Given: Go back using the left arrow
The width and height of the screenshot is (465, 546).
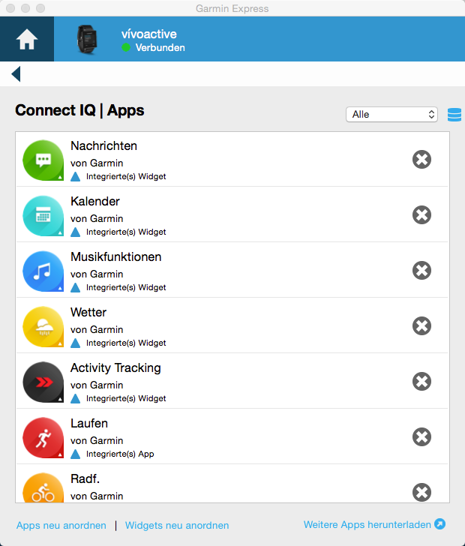Looking at the screenshot, I should (x=16, y=73).
